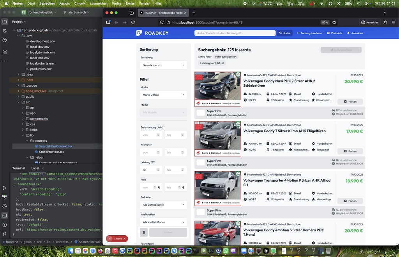The height and width of the screenshot is (257, 399).
Task: Click 'Parken' on the Caddy Navi listing
Action: pos(350,101)
